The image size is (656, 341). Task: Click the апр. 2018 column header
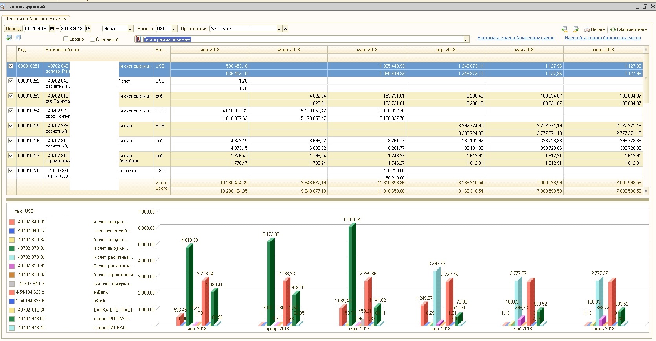click(446, 50)
